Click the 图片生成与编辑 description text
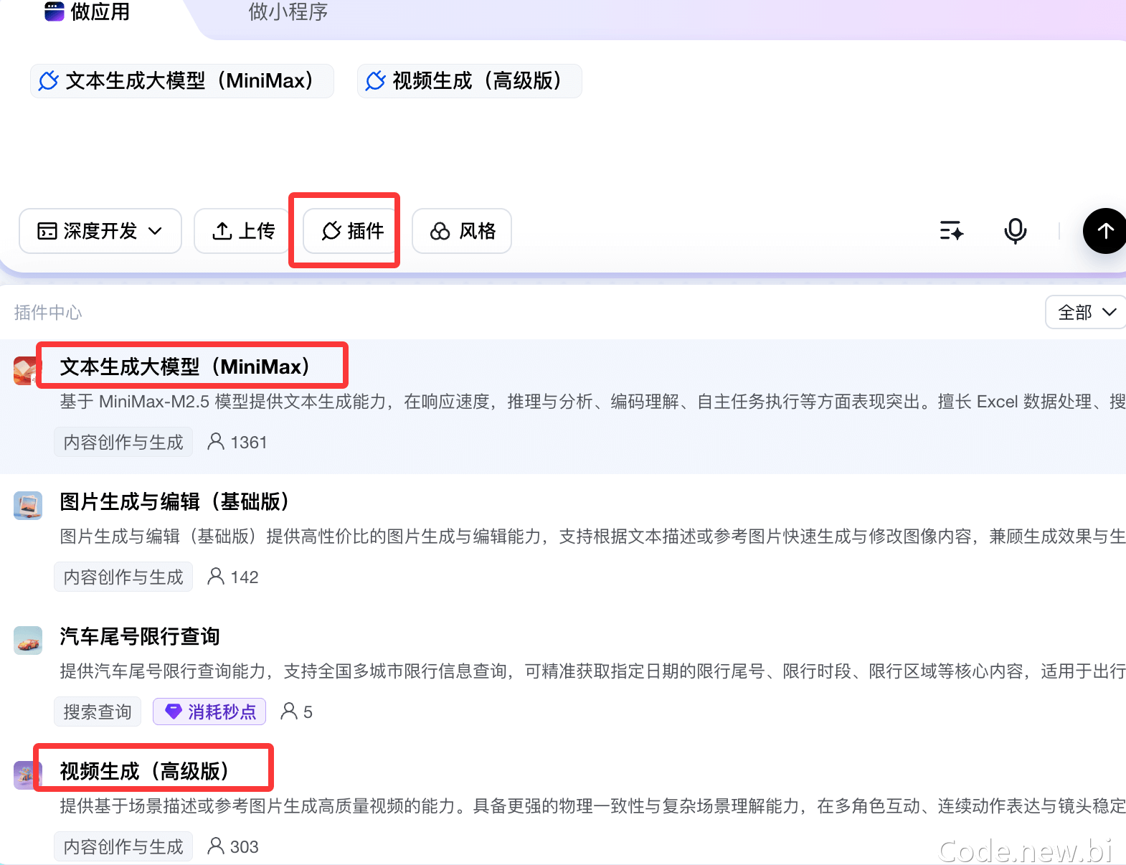The width and height of the screenshot is (1126, 865). pos(592,537)
